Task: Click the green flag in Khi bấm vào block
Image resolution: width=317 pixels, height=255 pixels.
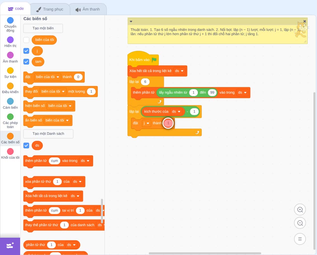Action: coord(154,59)
